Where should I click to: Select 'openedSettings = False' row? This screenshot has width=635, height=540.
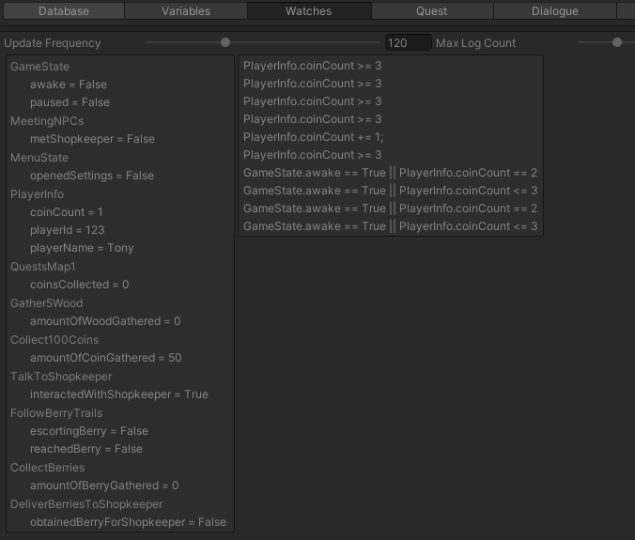(x=92, y=176)
